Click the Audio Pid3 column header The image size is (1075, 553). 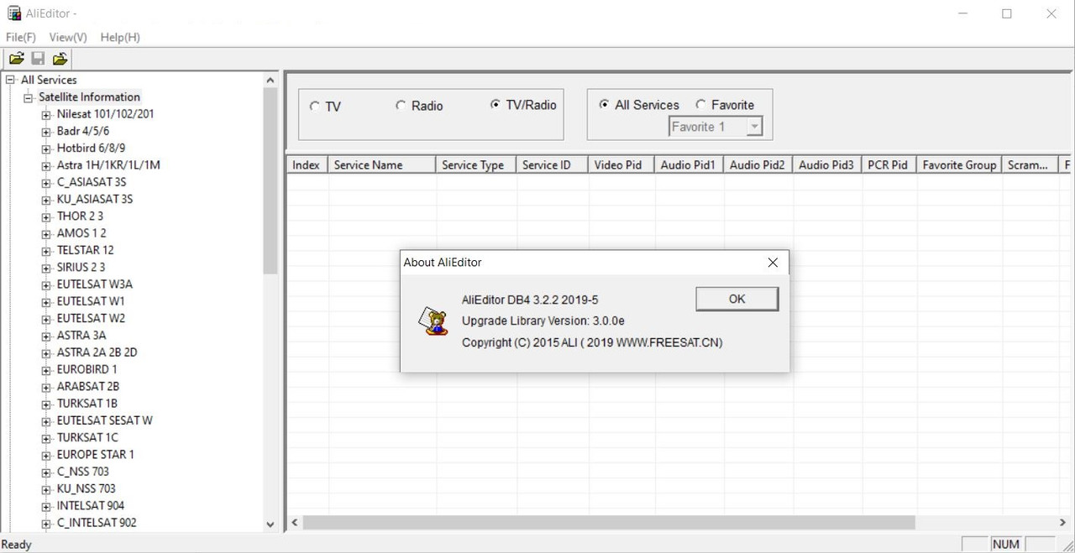[826, 165]
